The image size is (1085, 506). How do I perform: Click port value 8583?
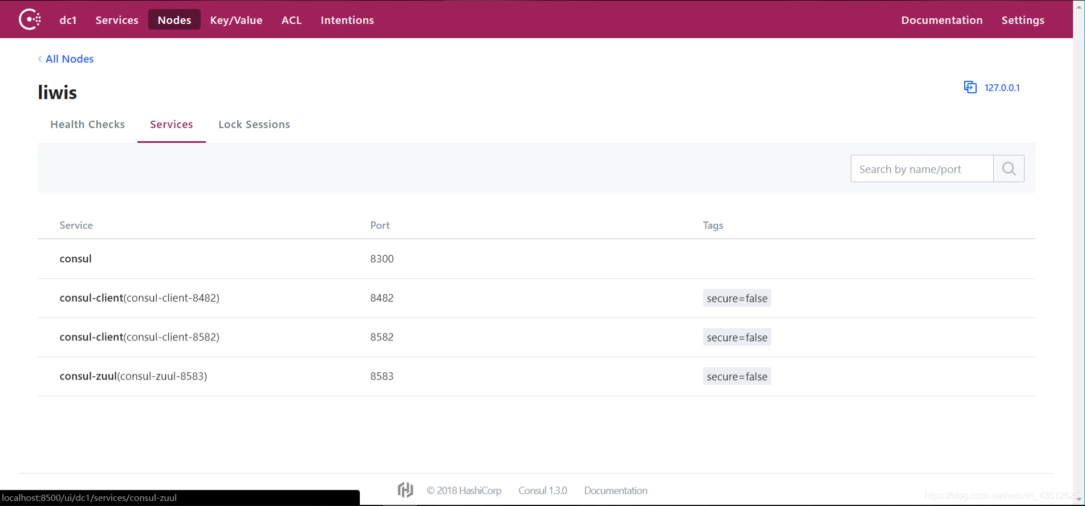pos(381,376)
